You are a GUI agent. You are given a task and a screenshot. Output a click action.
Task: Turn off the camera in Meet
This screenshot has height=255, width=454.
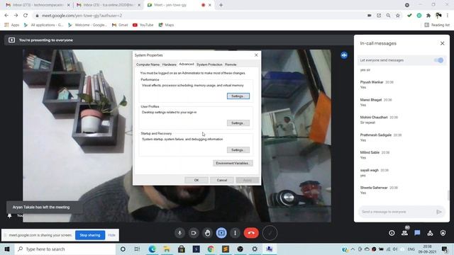(x=194, y=233)
